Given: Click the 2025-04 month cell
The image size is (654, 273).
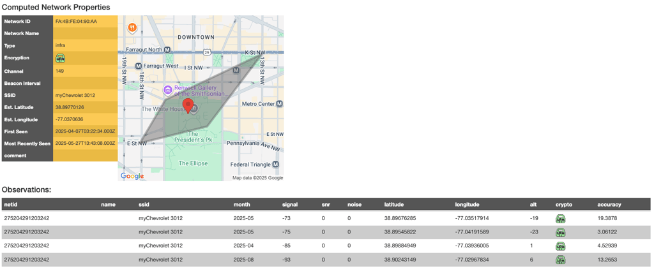Looking at the screenshot, I should click(242, 246).
